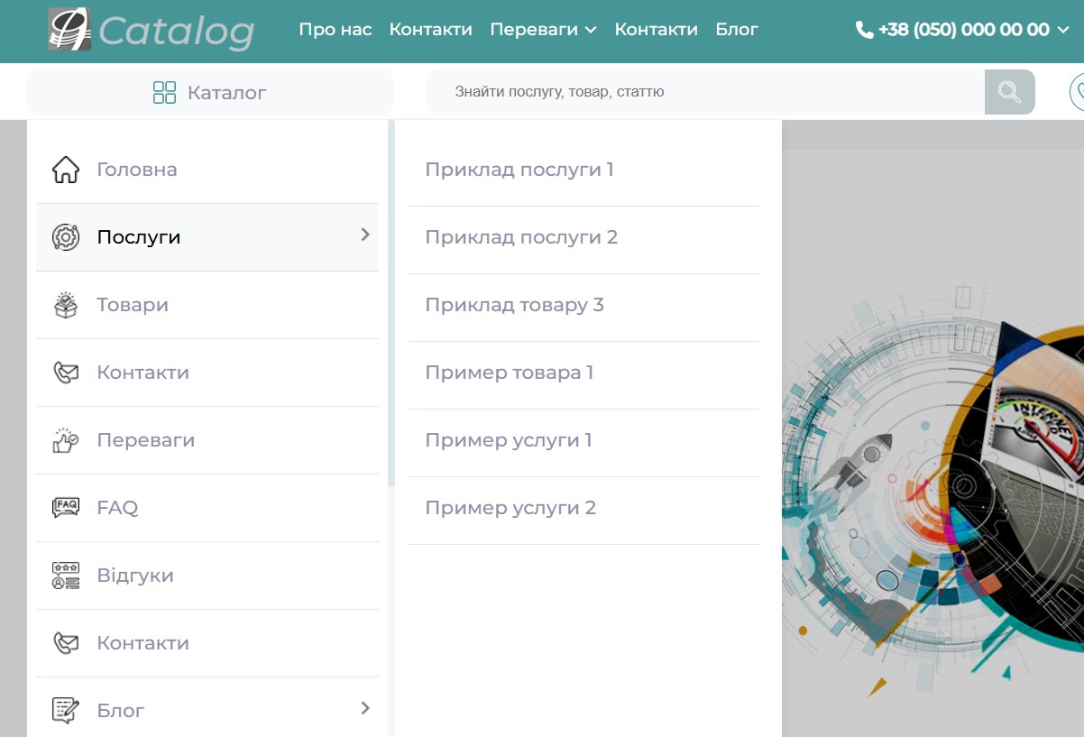Click the notepad icon beside Блог

coord(66,711)
